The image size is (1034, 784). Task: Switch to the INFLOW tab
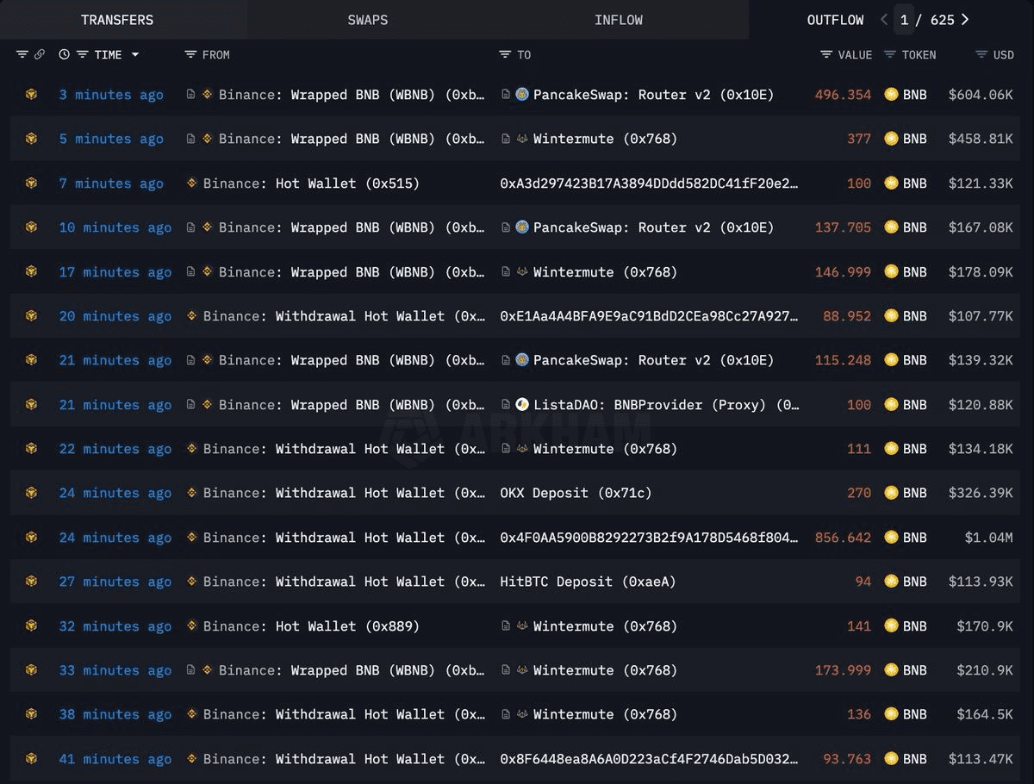pyautogui.click(x=618, y=19)
